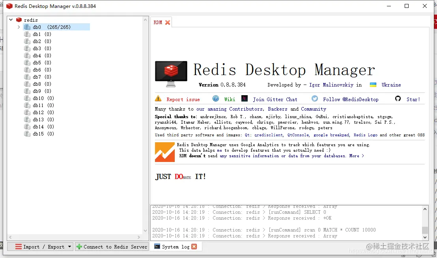Click the More > analytics link
Viewport: 437px width, 258px height.
(357, 156)
